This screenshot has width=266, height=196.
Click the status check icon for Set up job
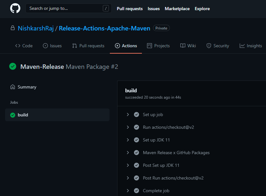136,114
